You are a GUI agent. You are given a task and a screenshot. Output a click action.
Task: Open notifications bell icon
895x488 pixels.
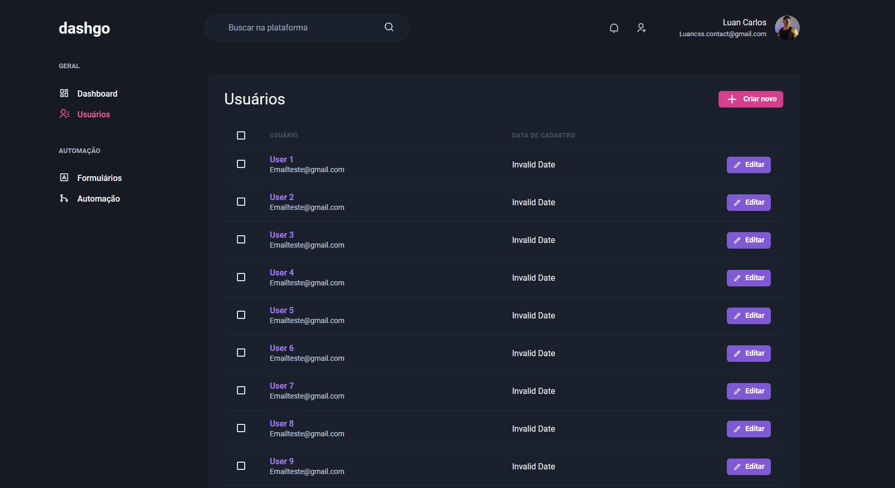(x=614, y=28)
